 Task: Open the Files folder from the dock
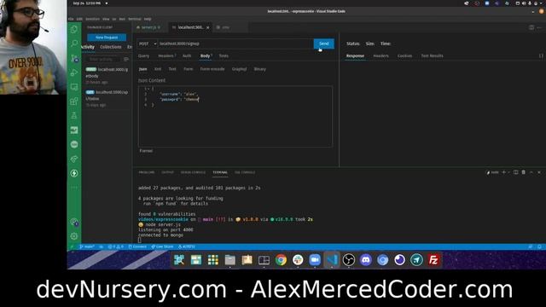(229, 260)
